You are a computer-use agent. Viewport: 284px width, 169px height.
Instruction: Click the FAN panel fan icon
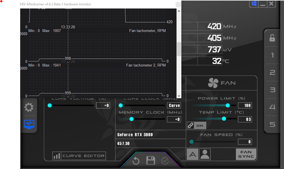(213, 83)
